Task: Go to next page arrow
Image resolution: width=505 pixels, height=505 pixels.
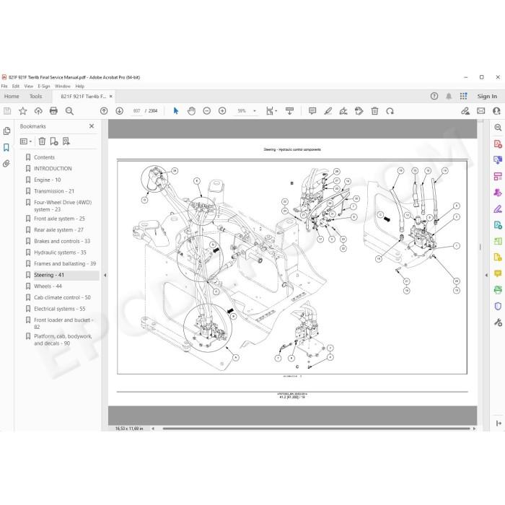Action: [x=120, y=111]
